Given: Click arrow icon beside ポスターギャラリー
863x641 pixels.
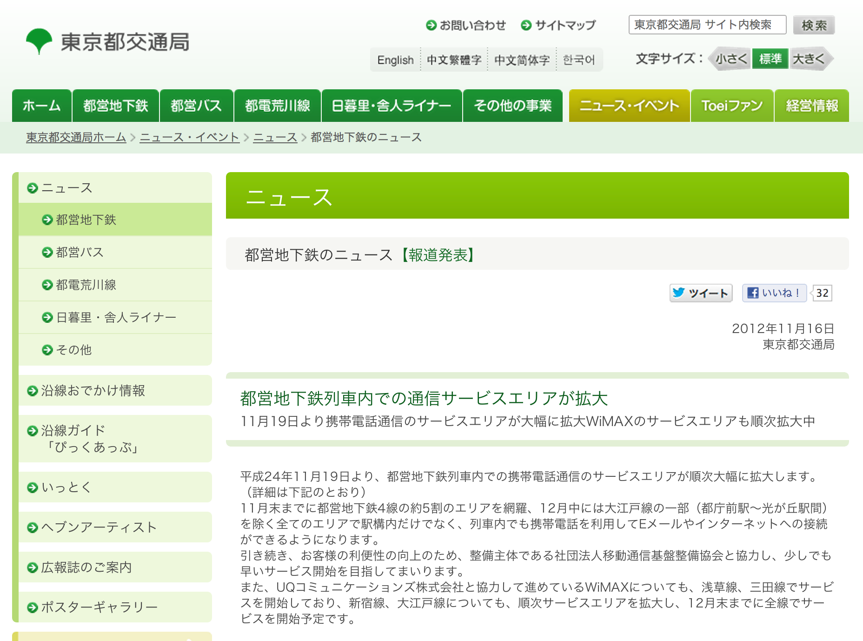Looking at the screenshot, I should 33,608.
